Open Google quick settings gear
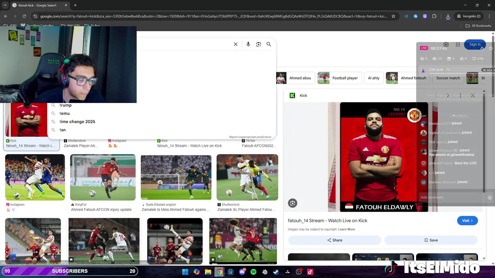495x278 pixels. 446,44
